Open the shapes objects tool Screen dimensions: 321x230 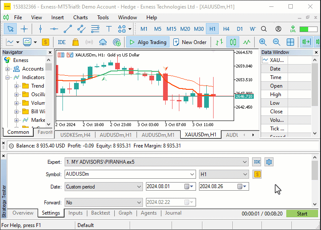click(122, 29)
